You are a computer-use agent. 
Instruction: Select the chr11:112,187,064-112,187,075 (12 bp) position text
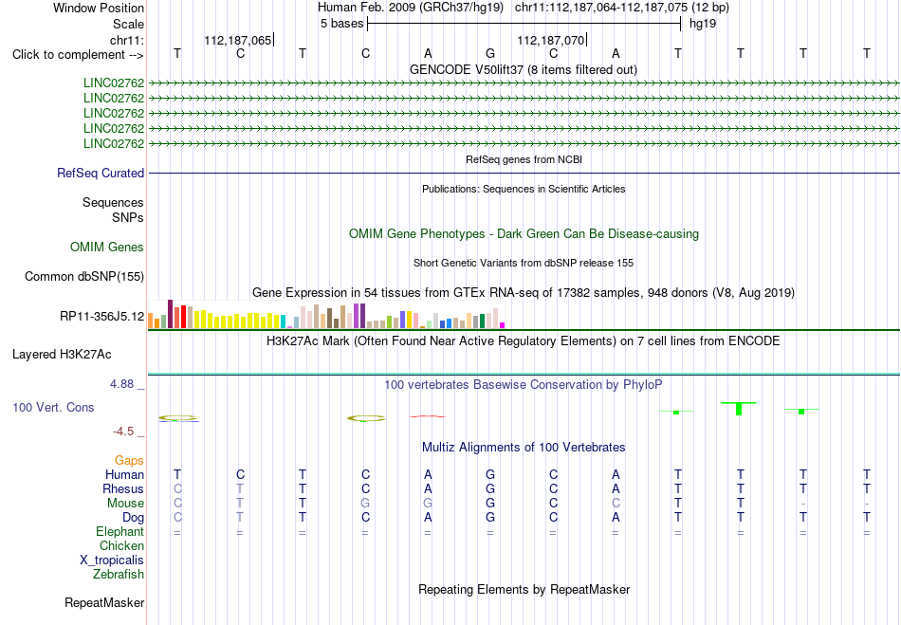pos(622,8)
